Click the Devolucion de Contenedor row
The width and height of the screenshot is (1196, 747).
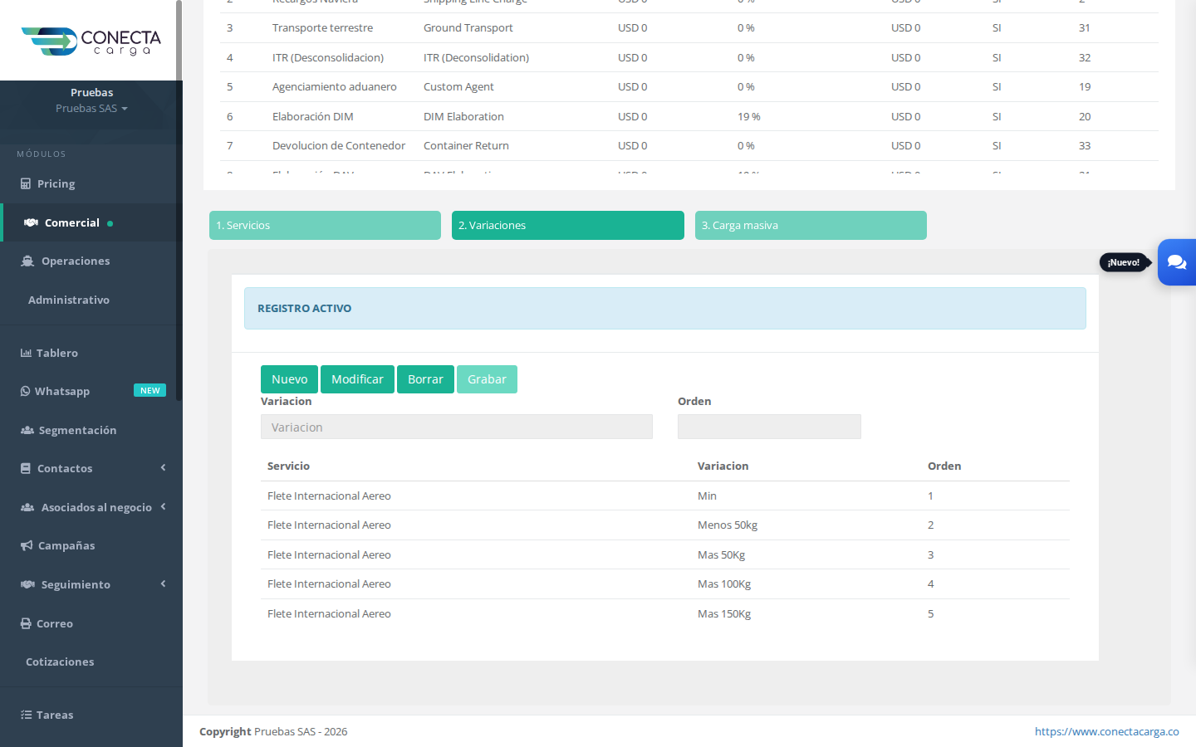coord(689,146)
